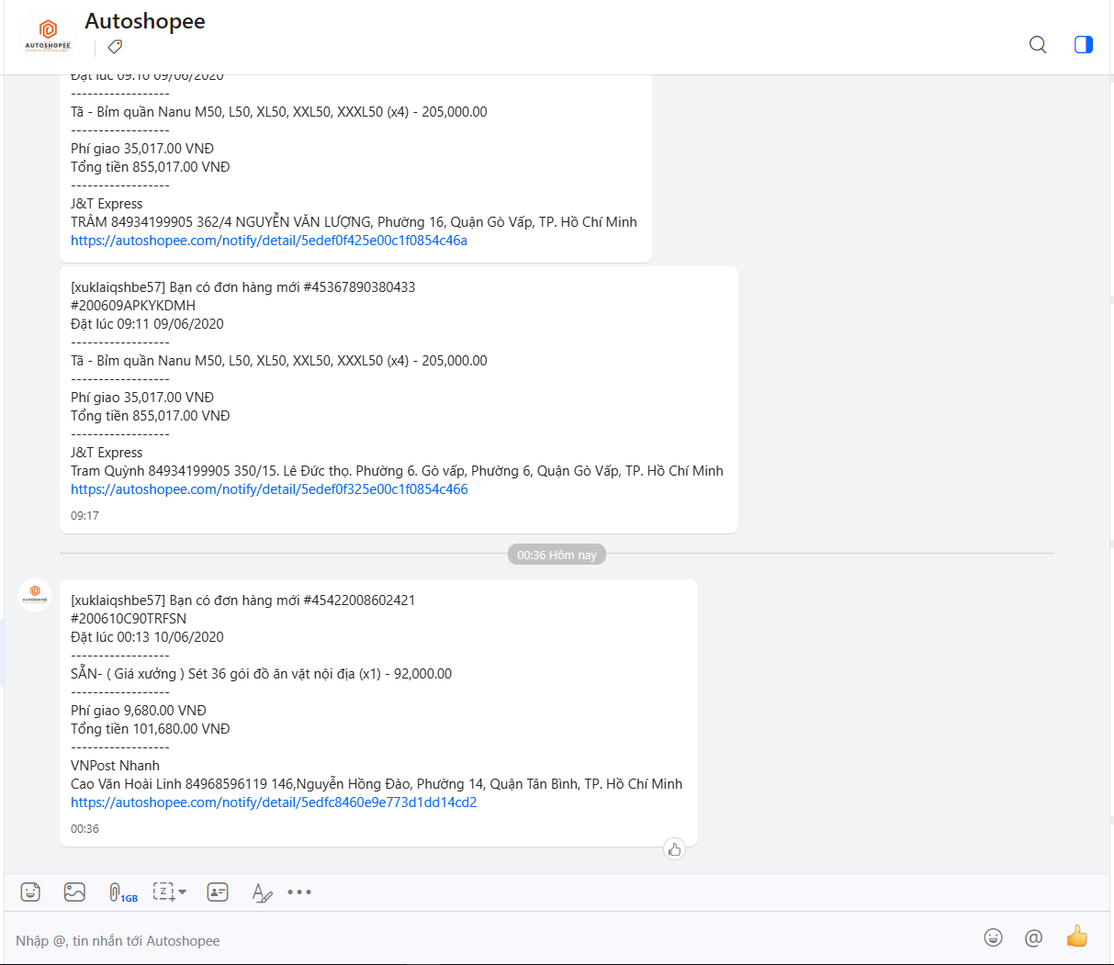The image size is (1114, 965).
Task: Click order code #200610C90TRFSN
Action: [129, 619]
